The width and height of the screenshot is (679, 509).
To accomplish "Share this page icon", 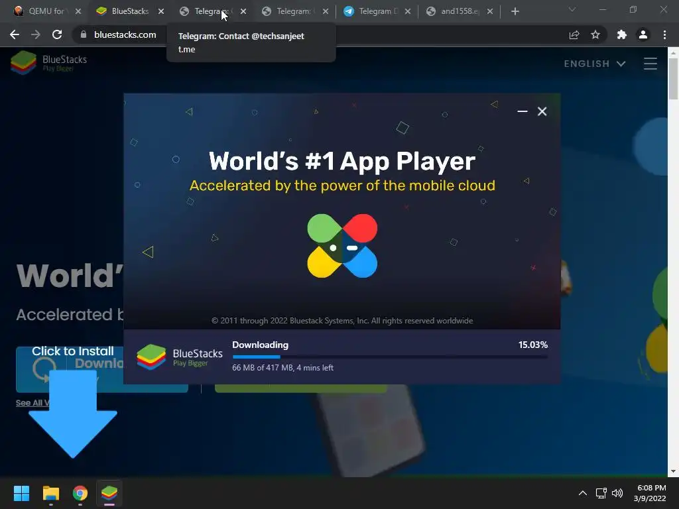I will (x=574, y=34).
